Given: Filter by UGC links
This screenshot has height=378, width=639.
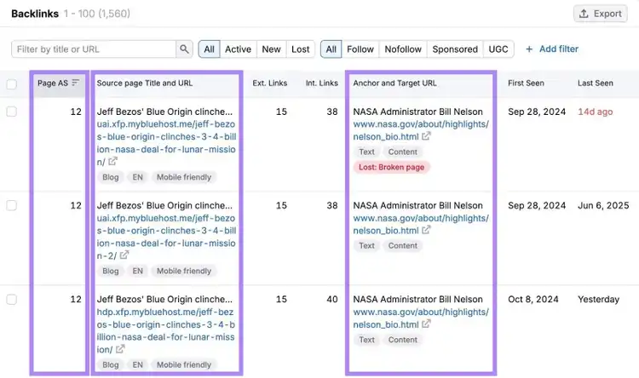Looking at the screenshot, I should 498,49.
